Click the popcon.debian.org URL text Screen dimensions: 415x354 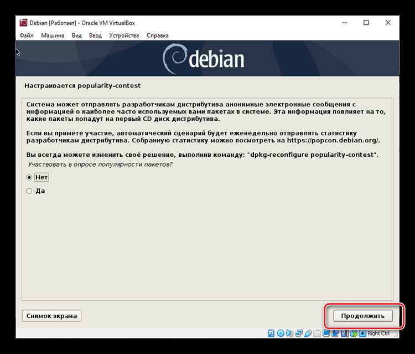[334, 140]
